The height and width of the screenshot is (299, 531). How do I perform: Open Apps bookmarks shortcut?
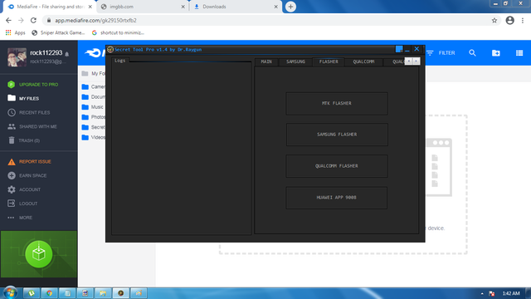click(15, 33)
